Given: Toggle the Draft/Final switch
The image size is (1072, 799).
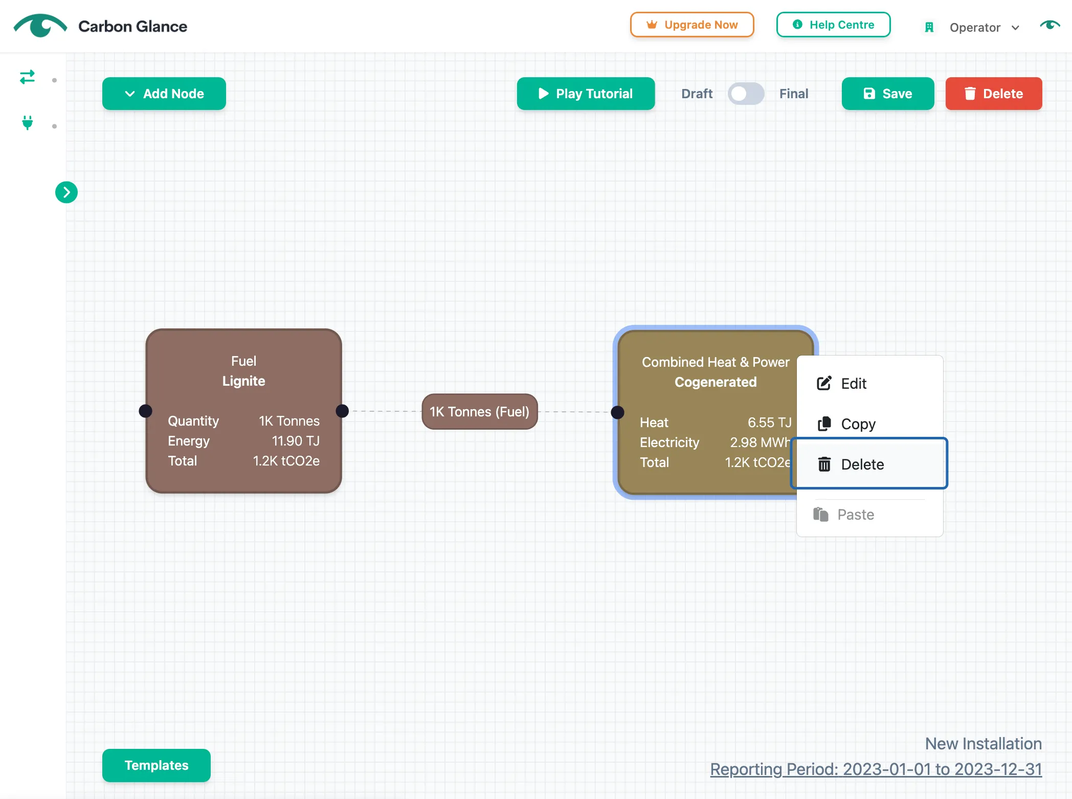Looking at the screenshot, I should pyautogui.click(x=746, y=94).
